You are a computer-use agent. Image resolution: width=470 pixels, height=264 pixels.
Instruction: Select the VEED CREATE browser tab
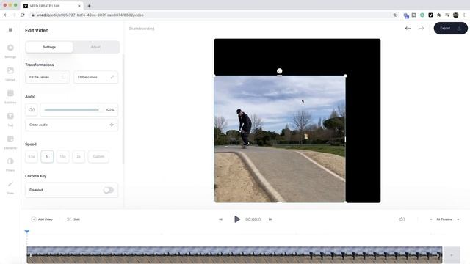(x=52, y=6)
